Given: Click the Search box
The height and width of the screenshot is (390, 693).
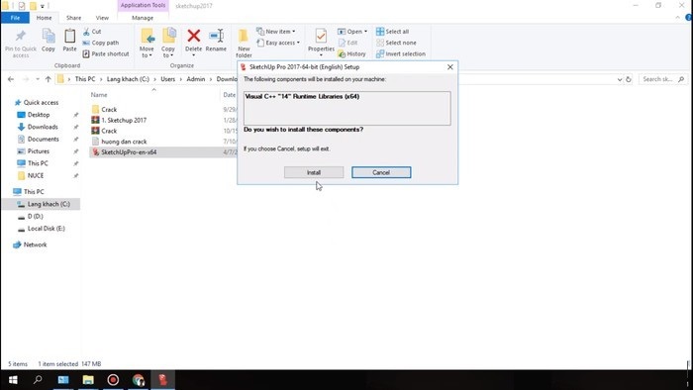Looking at the screenshot, I should click(x=663, y=79).
